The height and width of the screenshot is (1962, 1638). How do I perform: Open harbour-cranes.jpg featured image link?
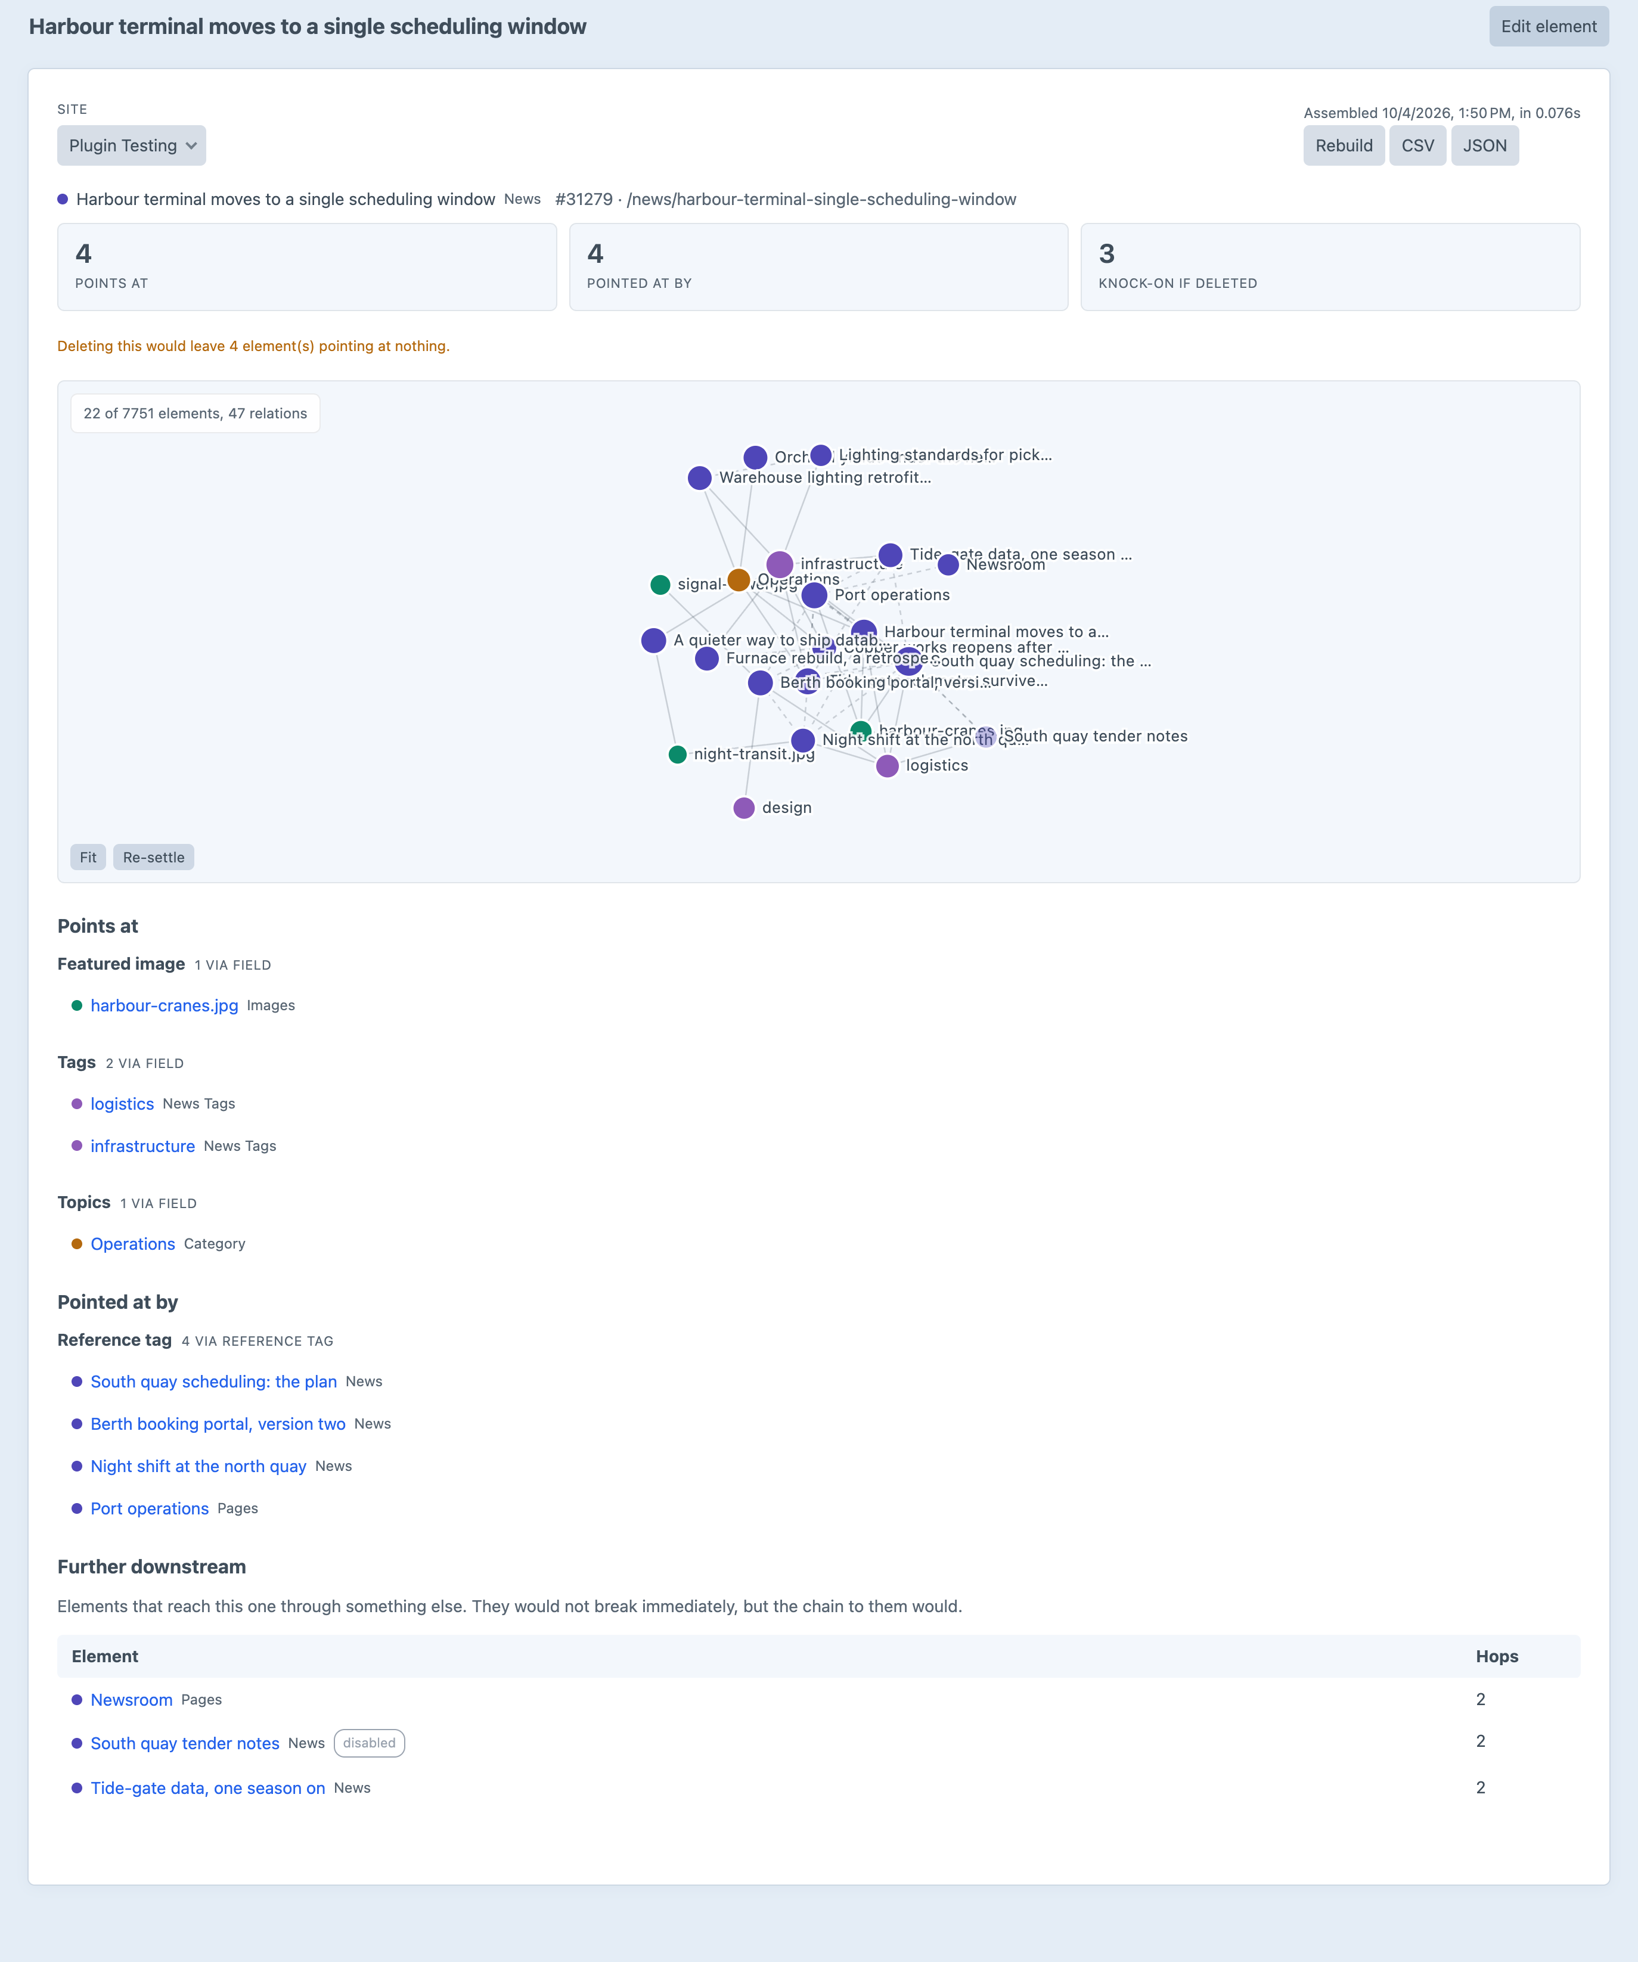165,1005
